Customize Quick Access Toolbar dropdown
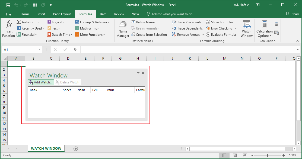Image resolution: width=302 pixels, height=159 pixels. pyautogui.click(x=51, y=5)
